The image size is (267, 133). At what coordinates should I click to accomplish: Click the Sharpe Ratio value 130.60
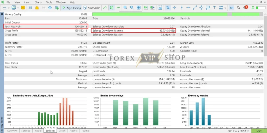(x=171, y=47)
